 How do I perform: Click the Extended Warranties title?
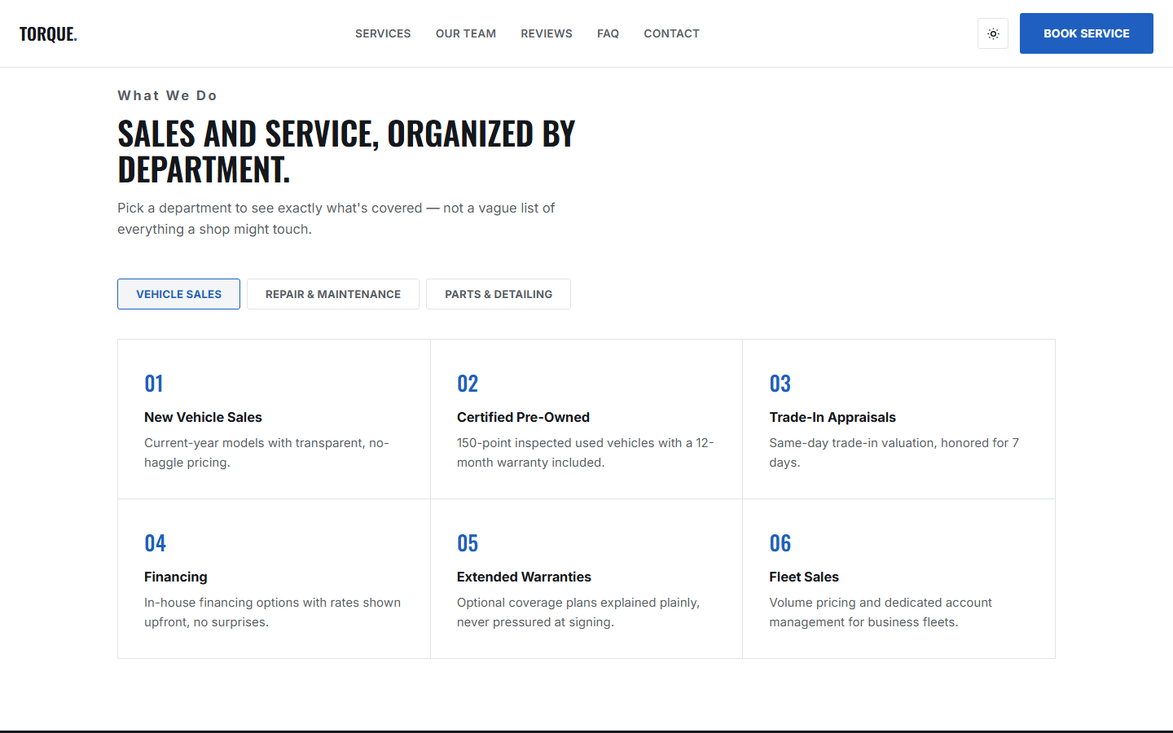point(524,577)
